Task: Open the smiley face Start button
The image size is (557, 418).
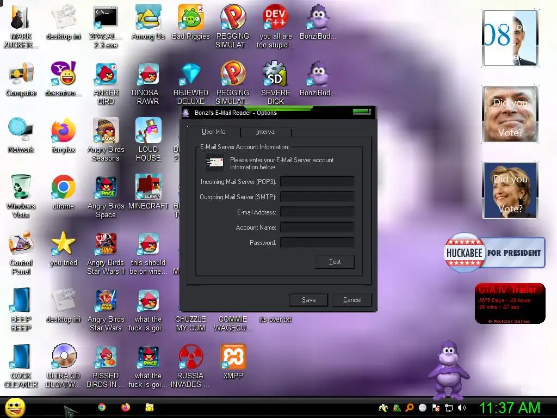Action: (15, 407)
